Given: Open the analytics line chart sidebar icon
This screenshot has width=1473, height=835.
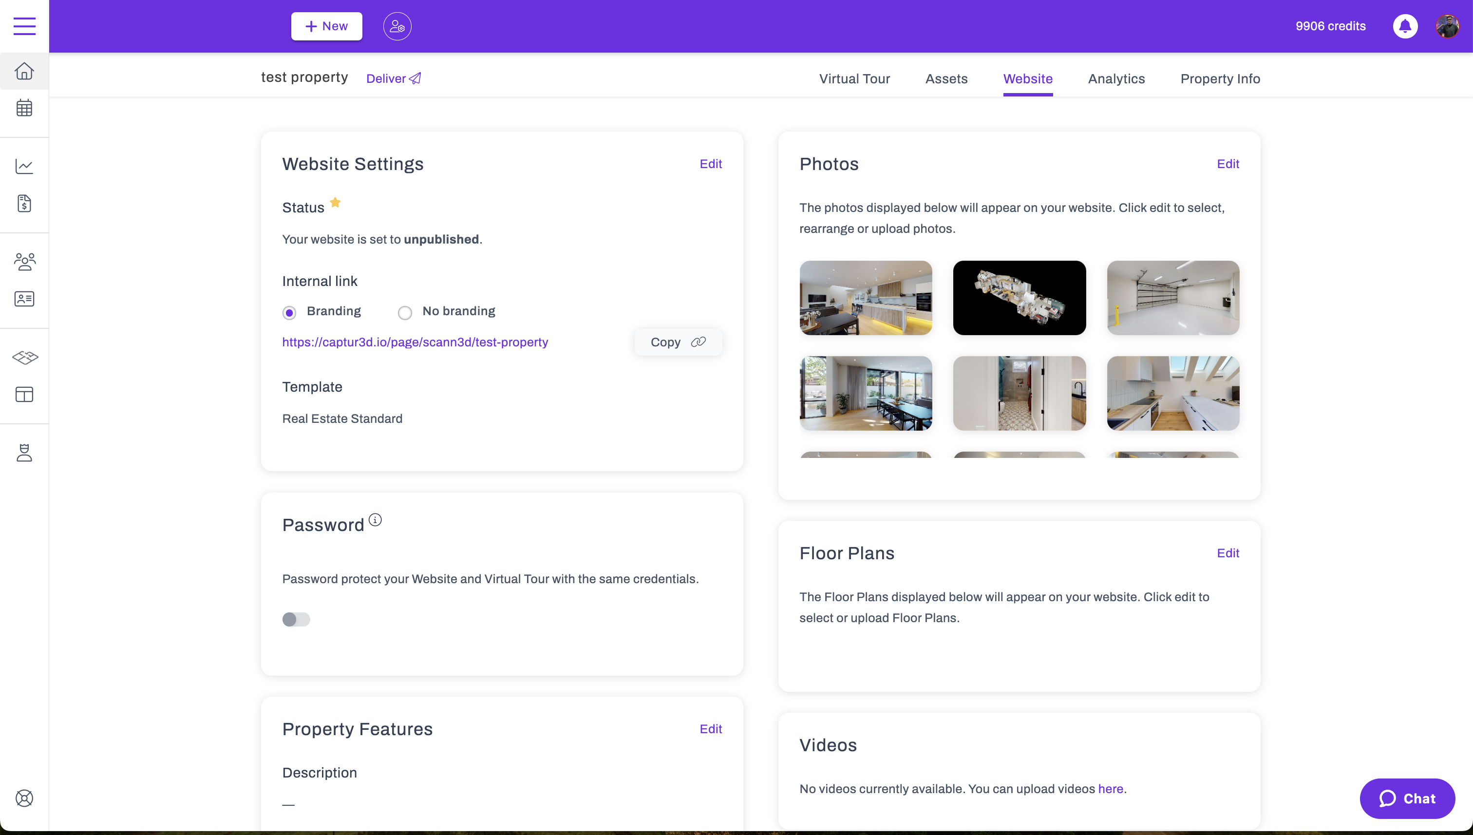Looking at the screenshot, I should point(24,166).
